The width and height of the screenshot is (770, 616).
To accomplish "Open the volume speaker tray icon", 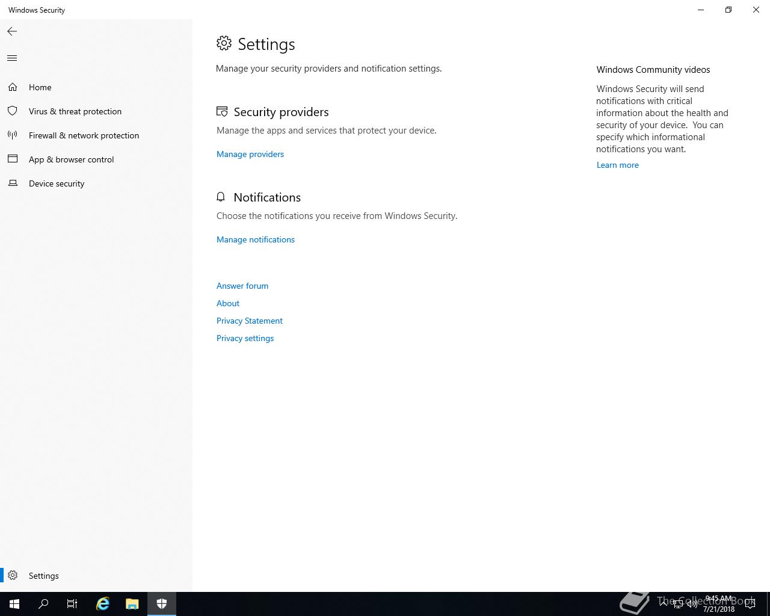I will point(692,604).
